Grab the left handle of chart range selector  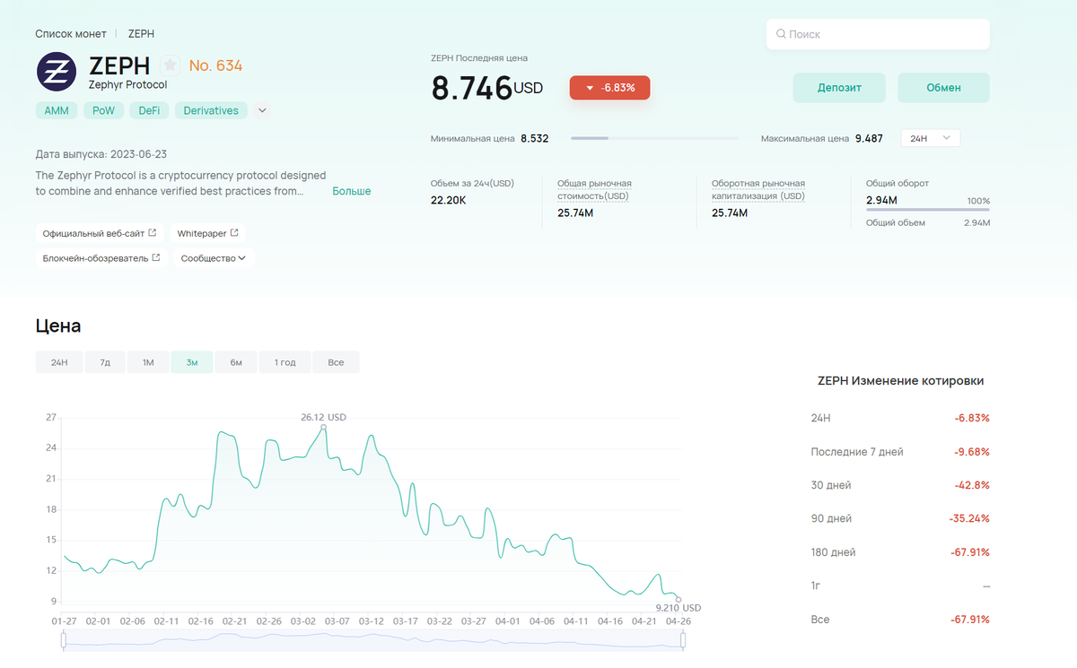point(64,640)
